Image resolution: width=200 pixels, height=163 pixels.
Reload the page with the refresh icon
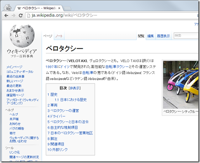click(21, 15)
